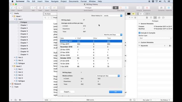The width and height of the screenshot is (182, 102).
Task: Open keywords gear options menu
Action: tap(170, 46)
